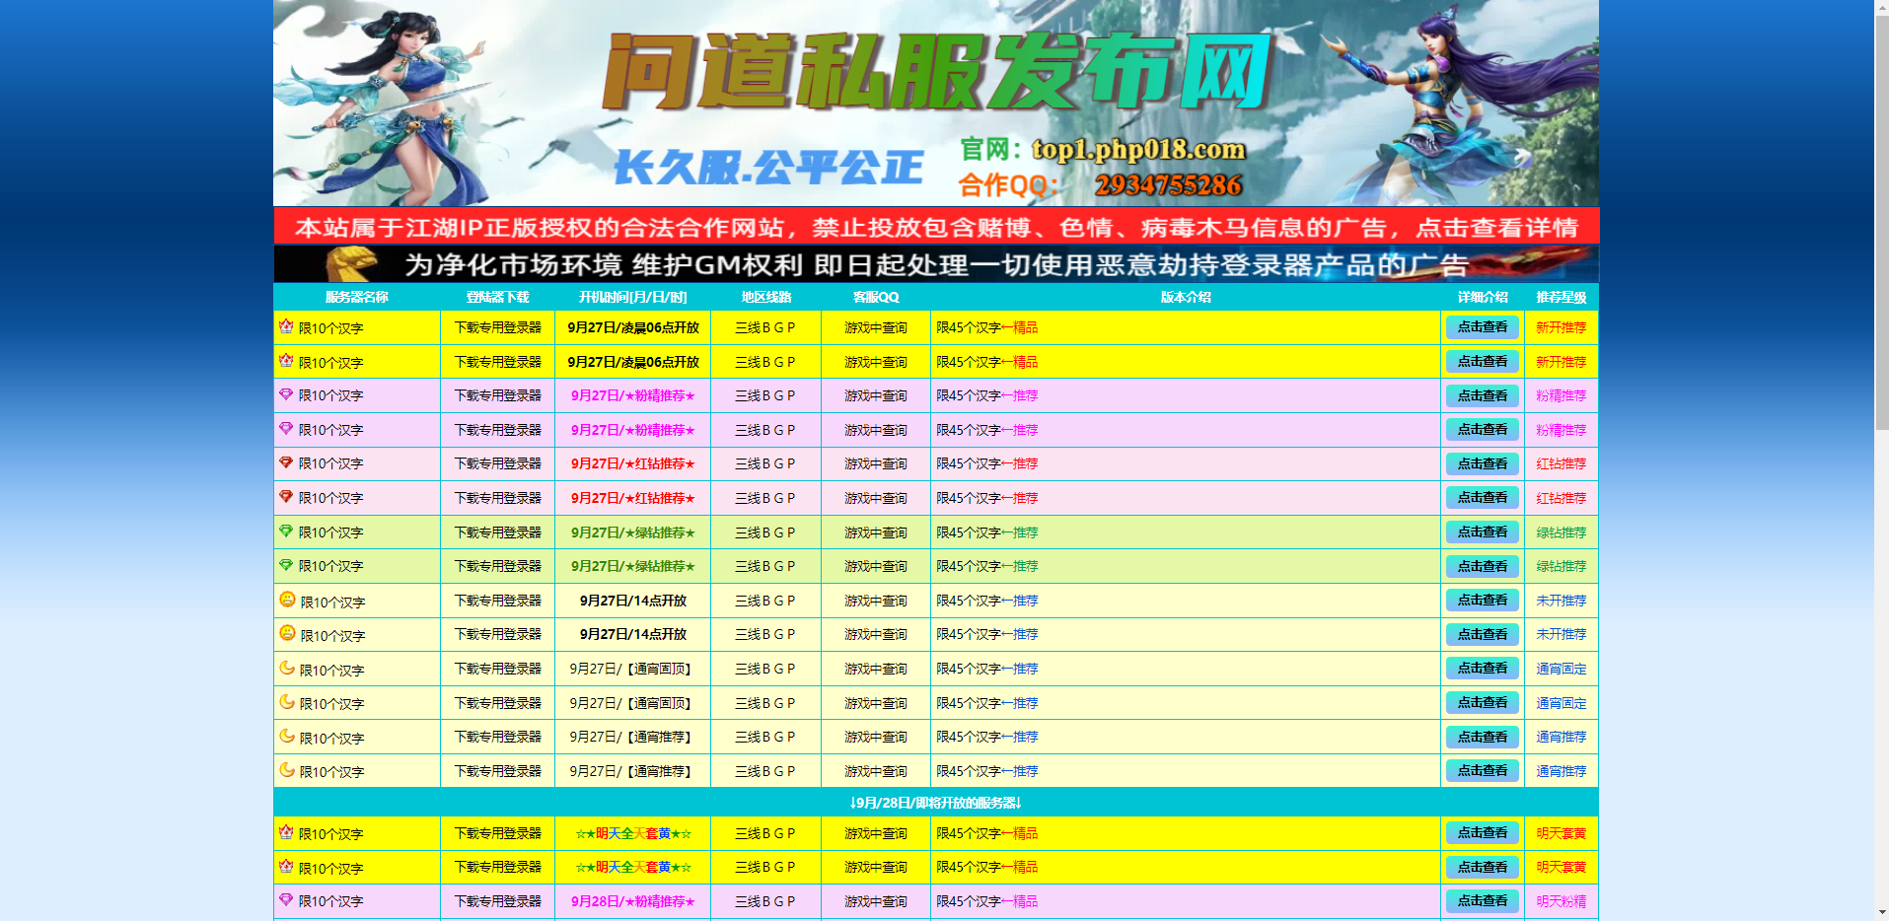Click the pink diamond icon in the first 粉精推荐 row
Screen dimensions: 1889x922
[286, 393]
